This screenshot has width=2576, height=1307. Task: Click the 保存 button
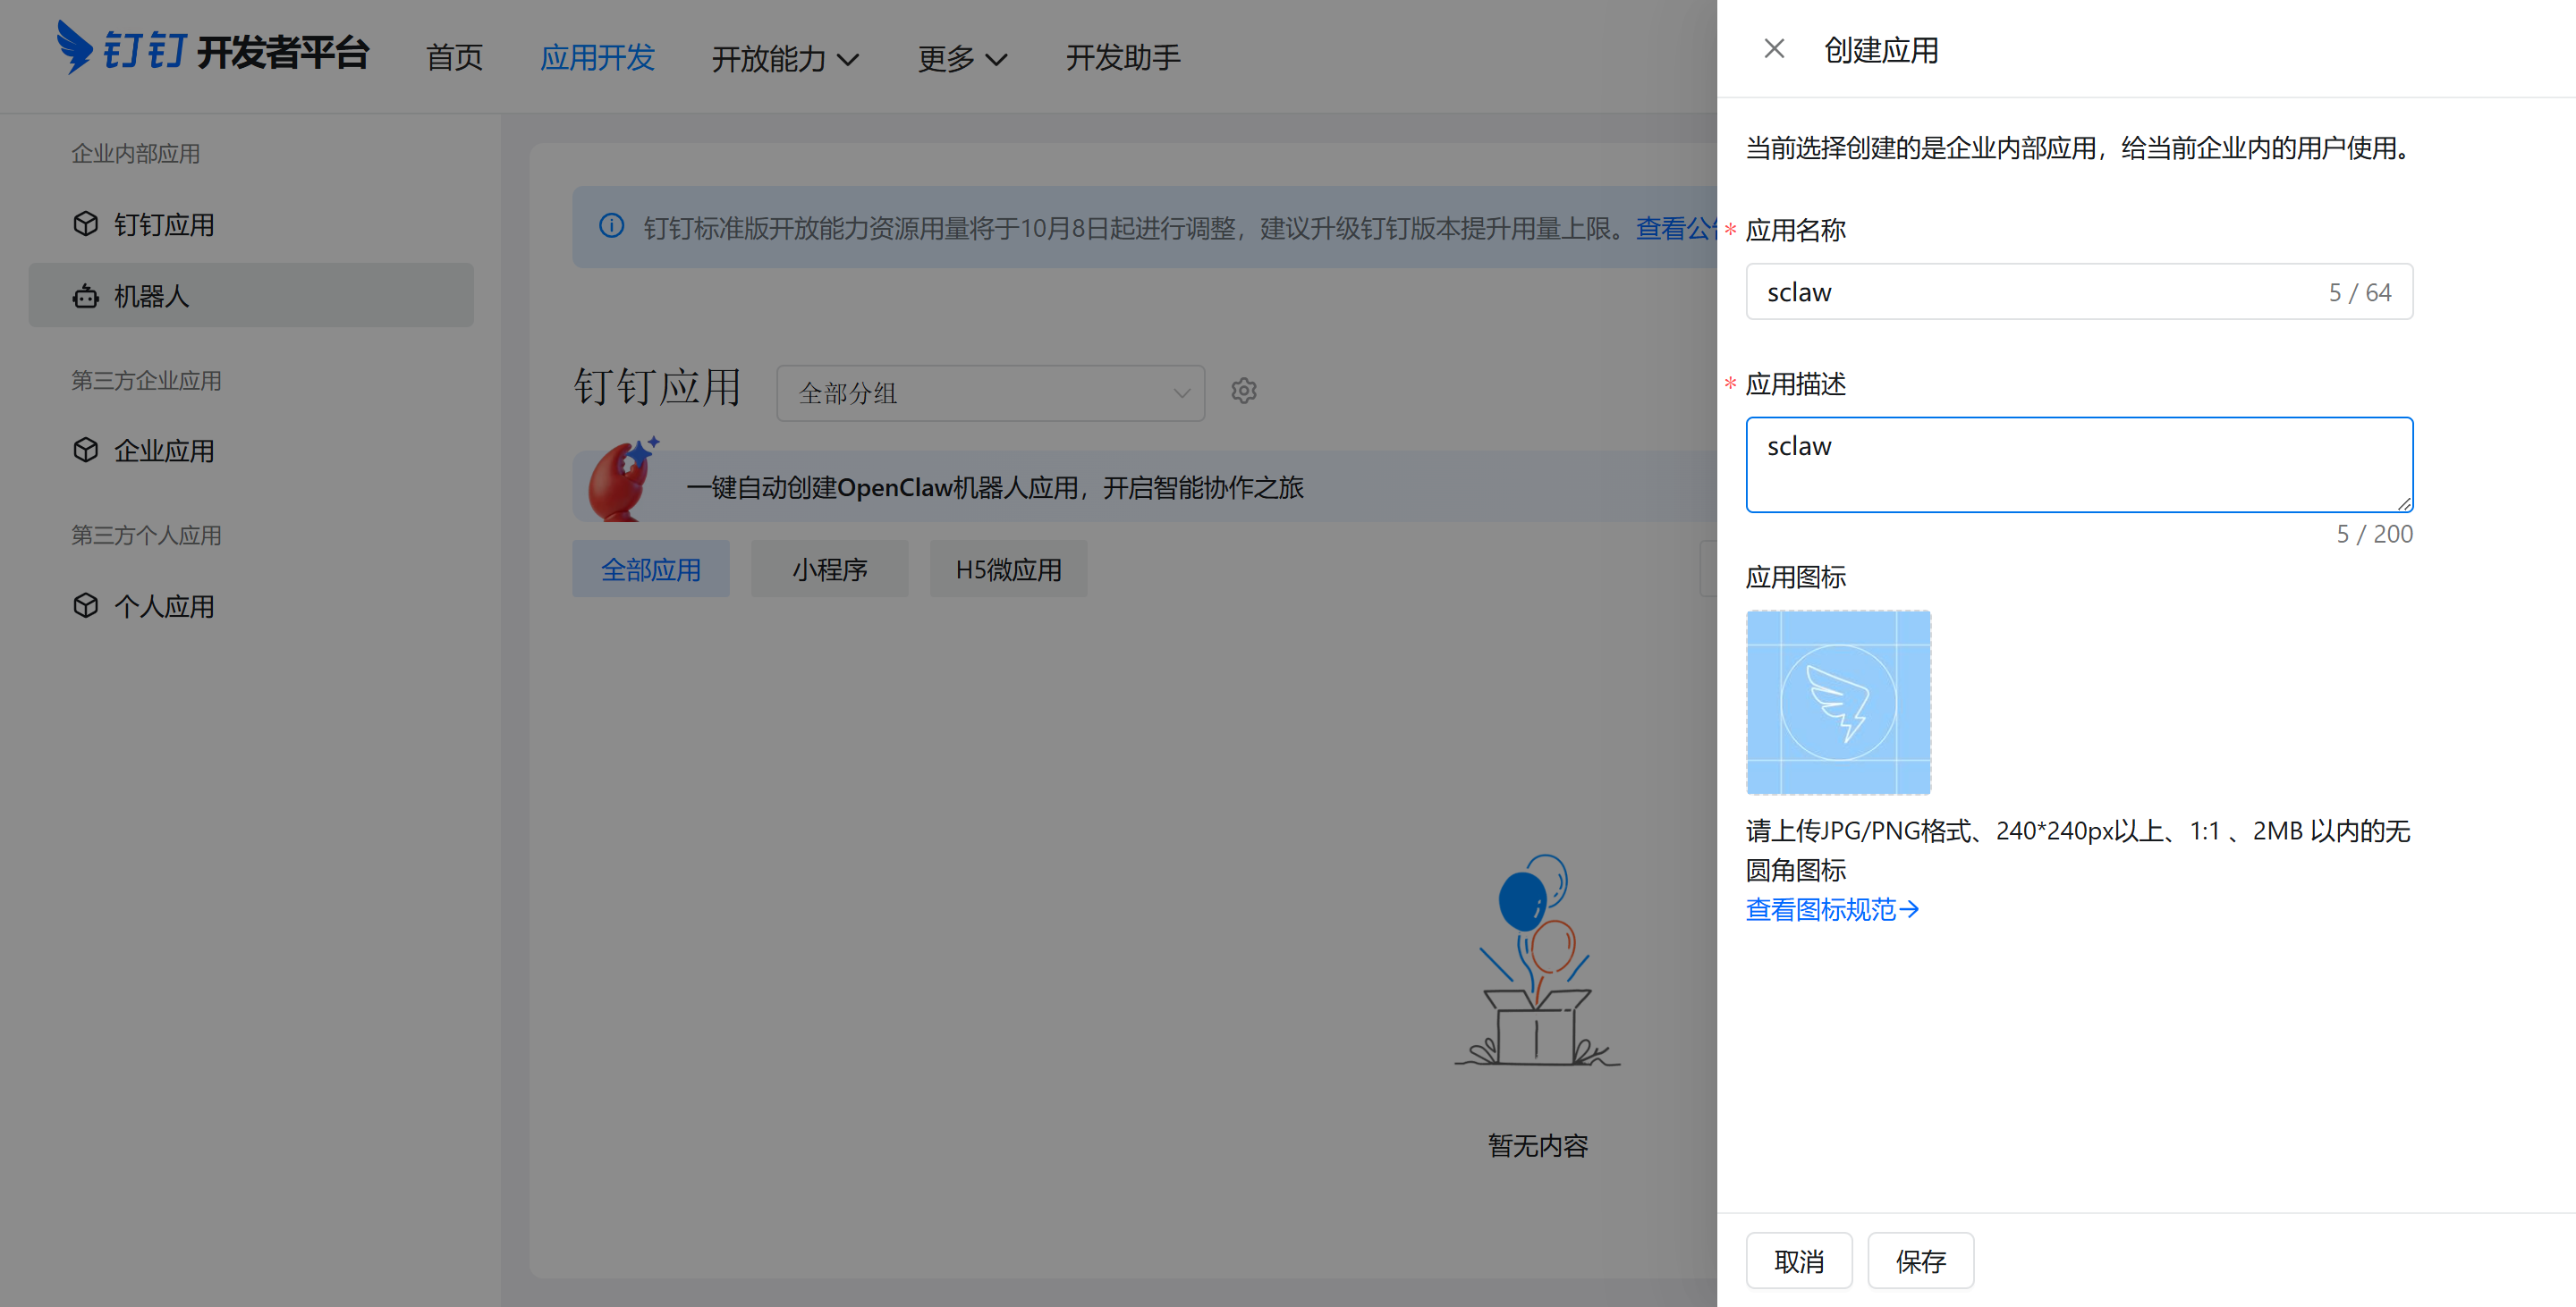click(1920, 1261)
